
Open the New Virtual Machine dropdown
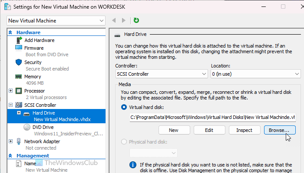pyautogui.click(x=56, y=21)
